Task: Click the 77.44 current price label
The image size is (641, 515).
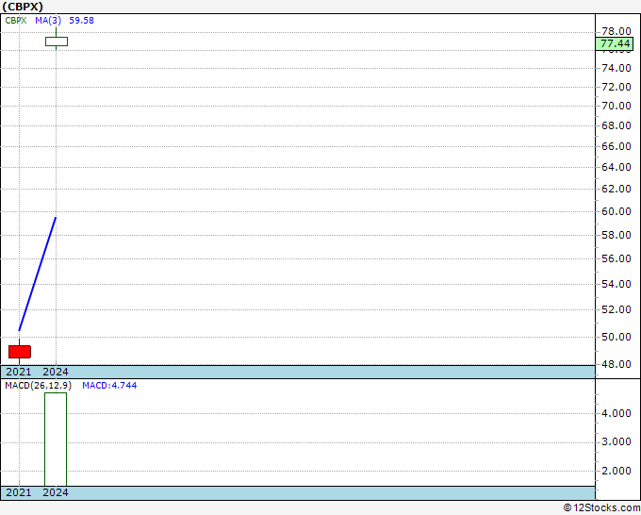Action: coord(615,43)
